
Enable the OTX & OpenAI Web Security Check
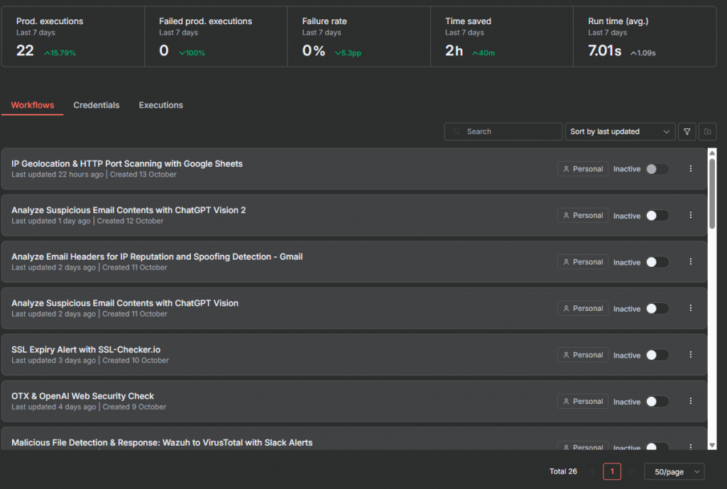coord(657,401)
